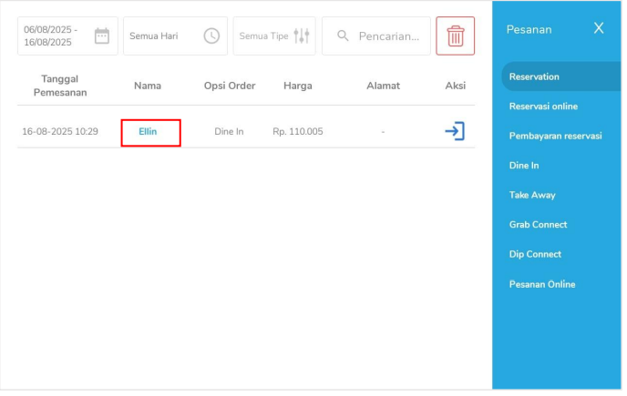Open Pembayaran reservasi menu item
Viewport: 627px width, 396px height.
[555, 136]
